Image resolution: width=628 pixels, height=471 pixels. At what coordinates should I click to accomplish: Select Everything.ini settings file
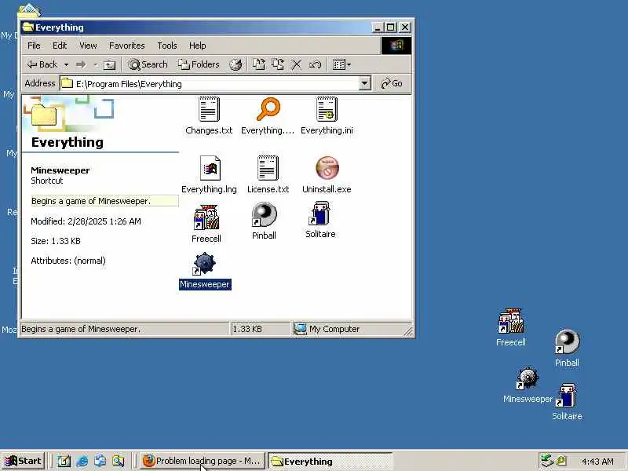tap(327, 115)
